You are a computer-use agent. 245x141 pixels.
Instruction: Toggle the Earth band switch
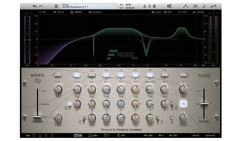(57, 75)
